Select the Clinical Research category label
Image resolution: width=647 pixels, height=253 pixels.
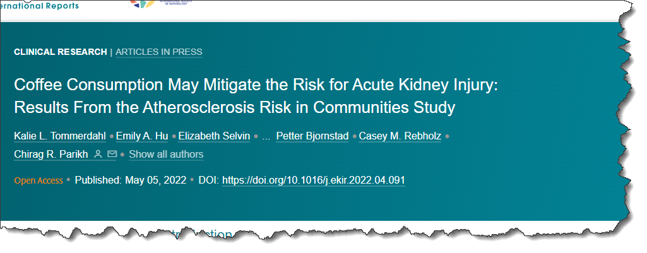[60, 52]
